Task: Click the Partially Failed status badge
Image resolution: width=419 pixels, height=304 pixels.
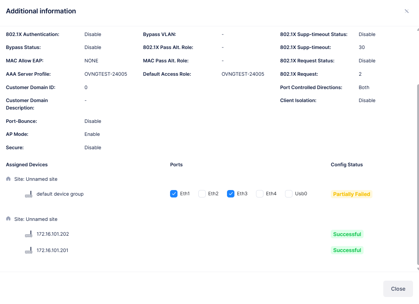Action: tap(351, 194)
